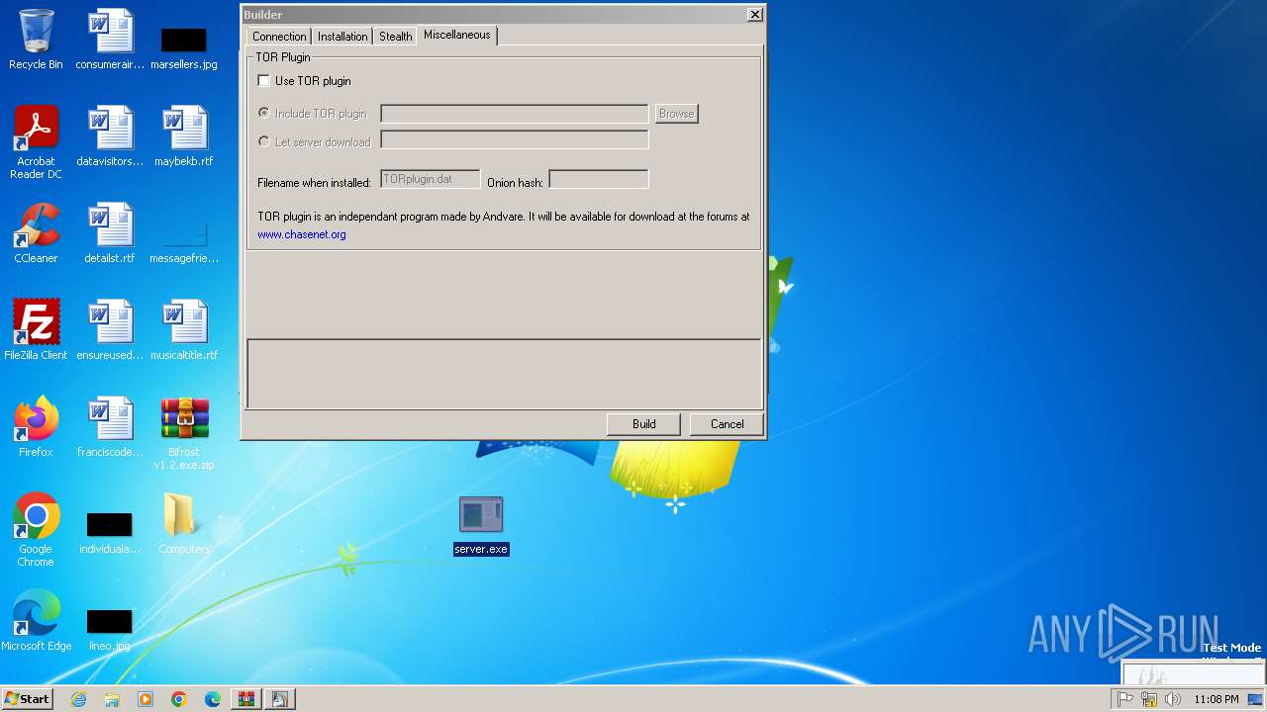Select Include TOR plugin radio option
The image size is (1267, 712).
coord(263,114)
